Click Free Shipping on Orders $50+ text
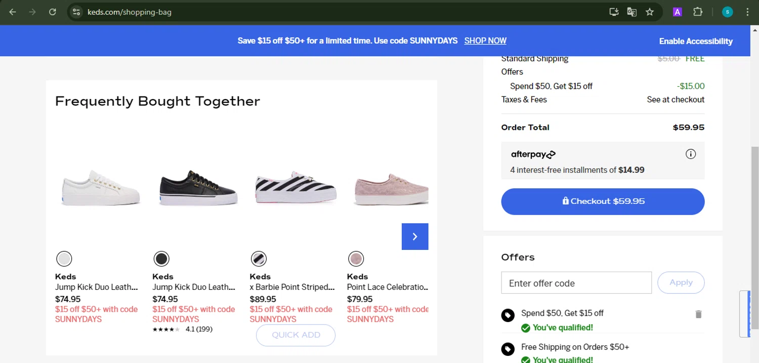 click(x=575, y=347)
